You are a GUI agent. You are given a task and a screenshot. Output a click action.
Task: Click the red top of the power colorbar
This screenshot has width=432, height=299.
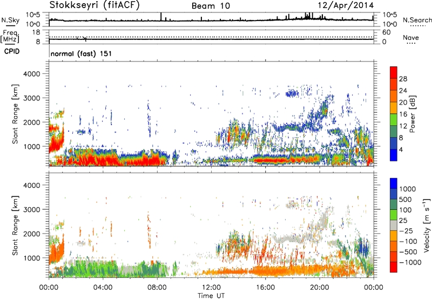394,72
